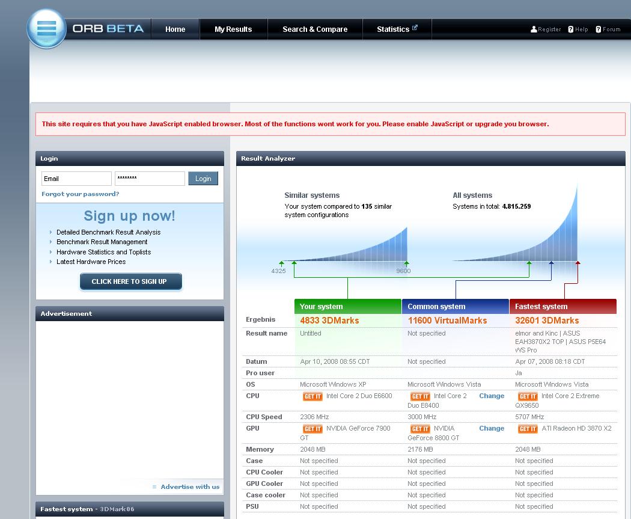
Task: Click the Untitled result name
Action: [310, 333]
